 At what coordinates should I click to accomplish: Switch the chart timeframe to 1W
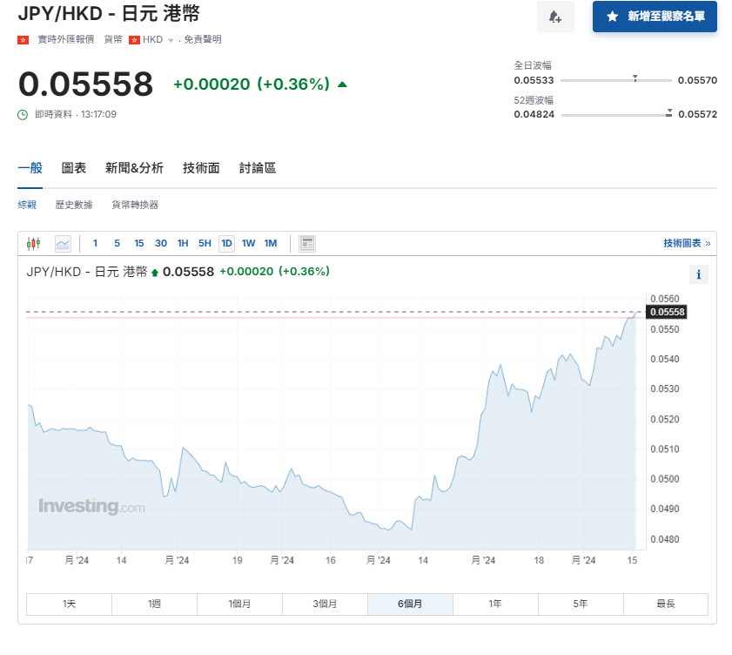248,243
